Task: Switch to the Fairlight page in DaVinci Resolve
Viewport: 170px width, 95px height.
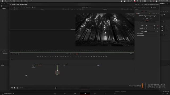Action: pos(105,94)
